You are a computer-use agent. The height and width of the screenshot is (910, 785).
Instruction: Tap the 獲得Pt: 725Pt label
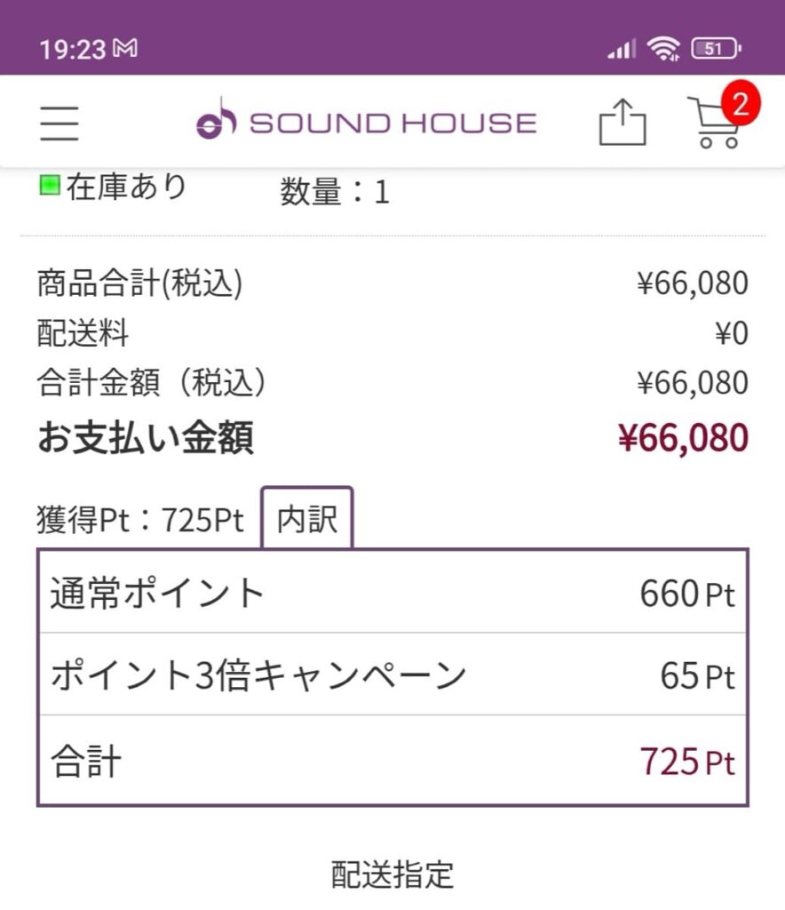point(140,520)
